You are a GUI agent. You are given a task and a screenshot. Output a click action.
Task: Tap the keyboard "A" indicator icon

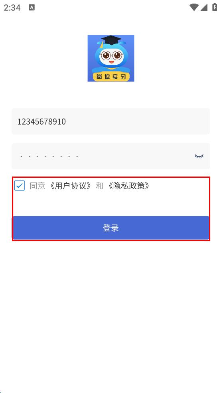pos(32,8)
